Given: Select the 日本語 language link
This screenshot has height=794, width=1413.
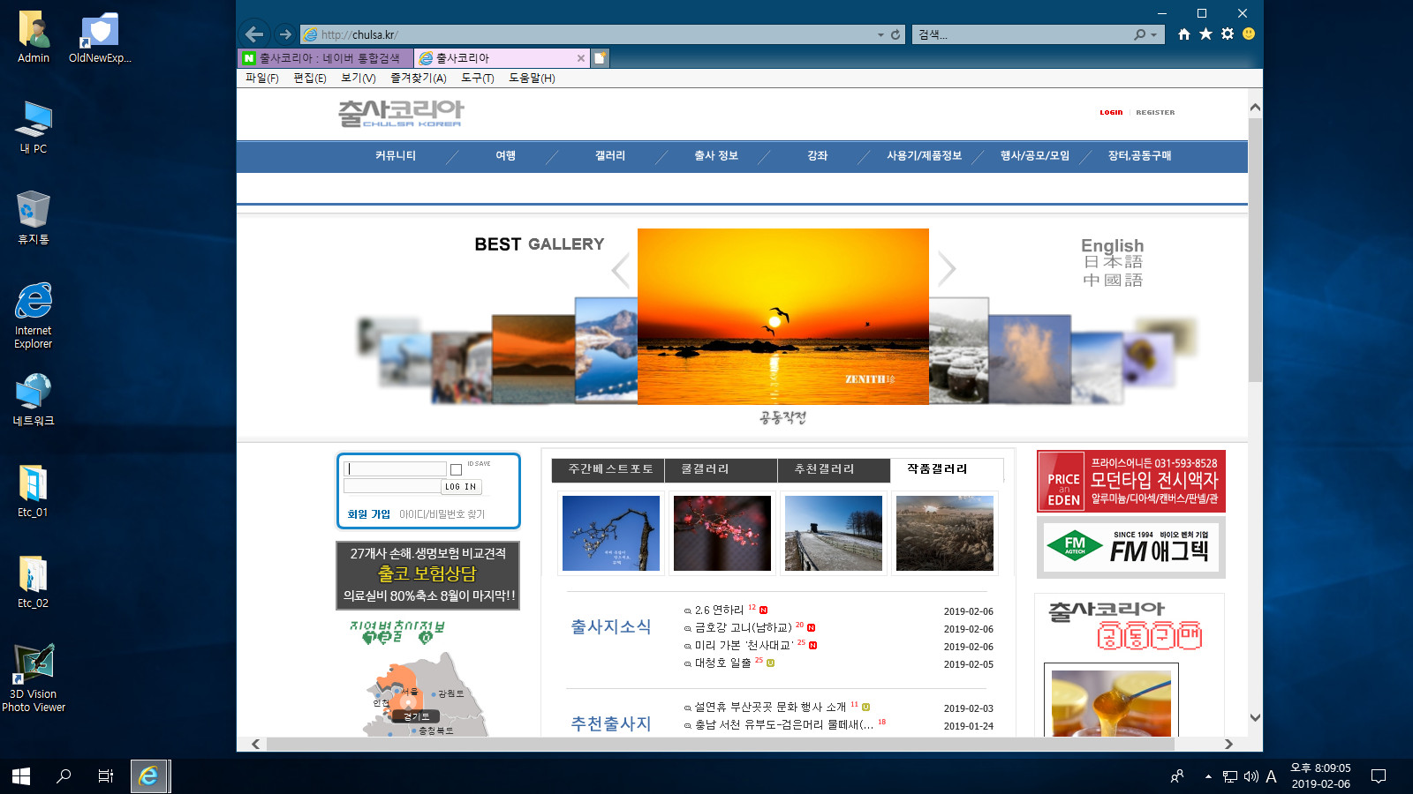Looking at the screenshot, I should (1113, 262).
